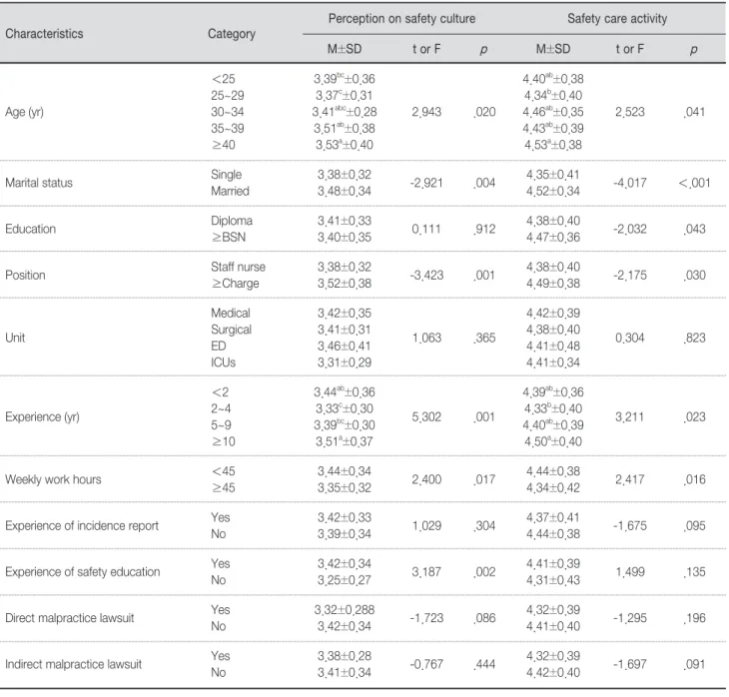This screenshot has height=697, width=729.
Task: Select the p value .823
Action: pos(694,338)
